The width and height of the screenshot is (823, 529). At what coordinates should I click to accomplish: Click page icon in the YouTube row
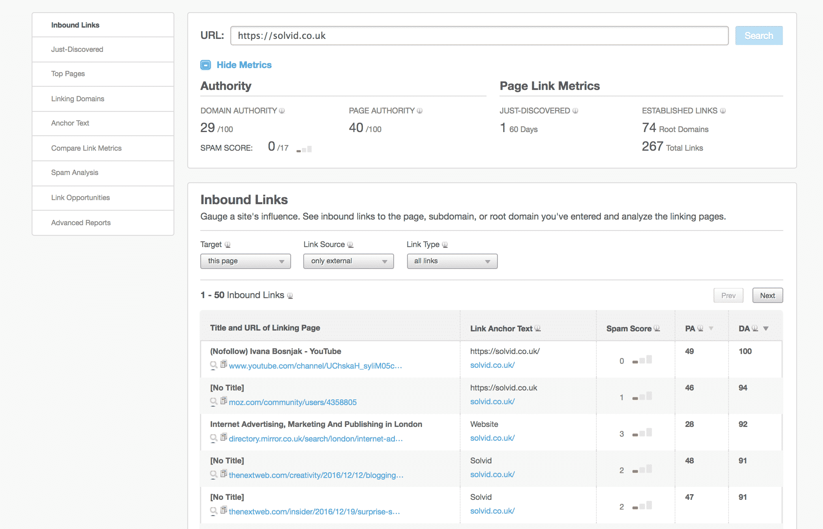[223, 365]
